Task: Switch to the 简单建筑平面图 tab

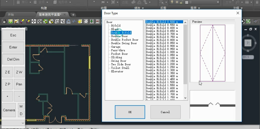Action: [50, 15]
